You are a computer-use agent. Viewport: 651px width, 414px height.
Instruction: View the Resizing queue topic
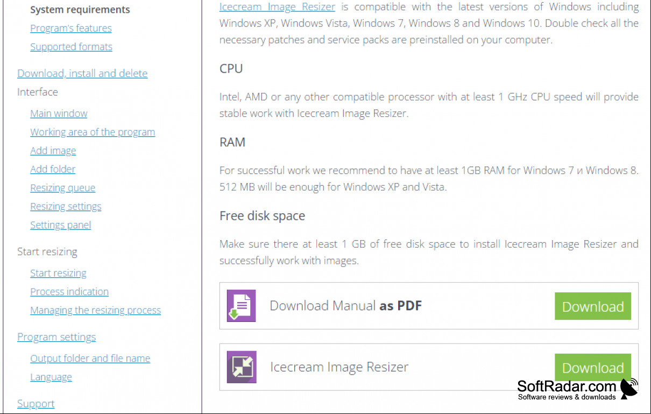point(62,188)
